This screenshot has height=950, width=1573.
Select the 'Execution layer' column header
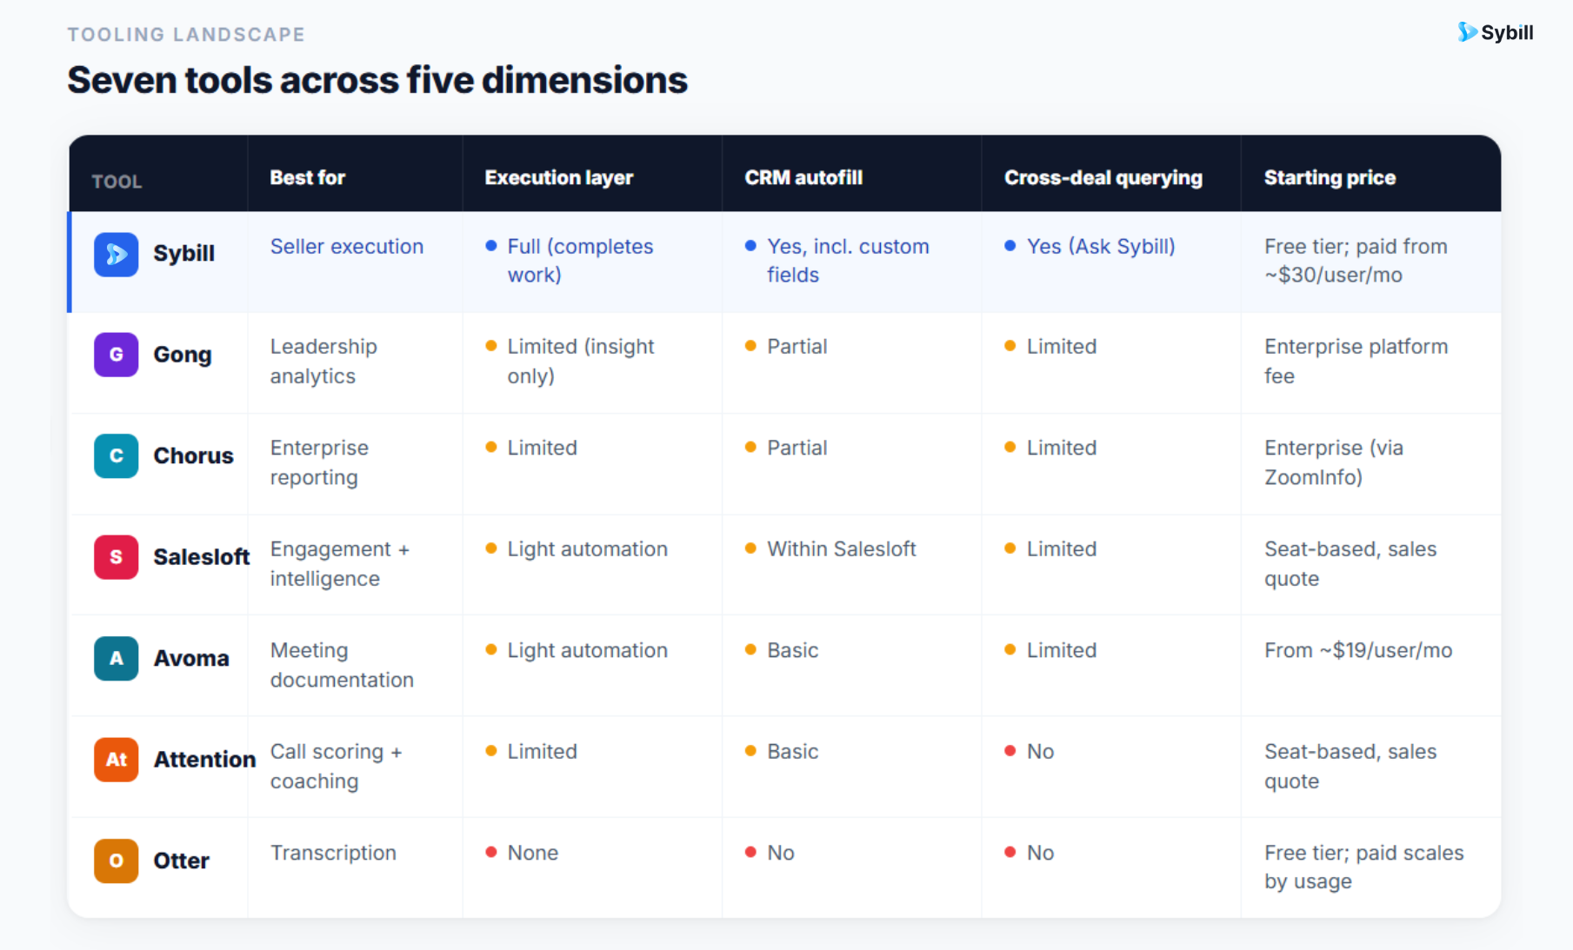click(559, 177)
